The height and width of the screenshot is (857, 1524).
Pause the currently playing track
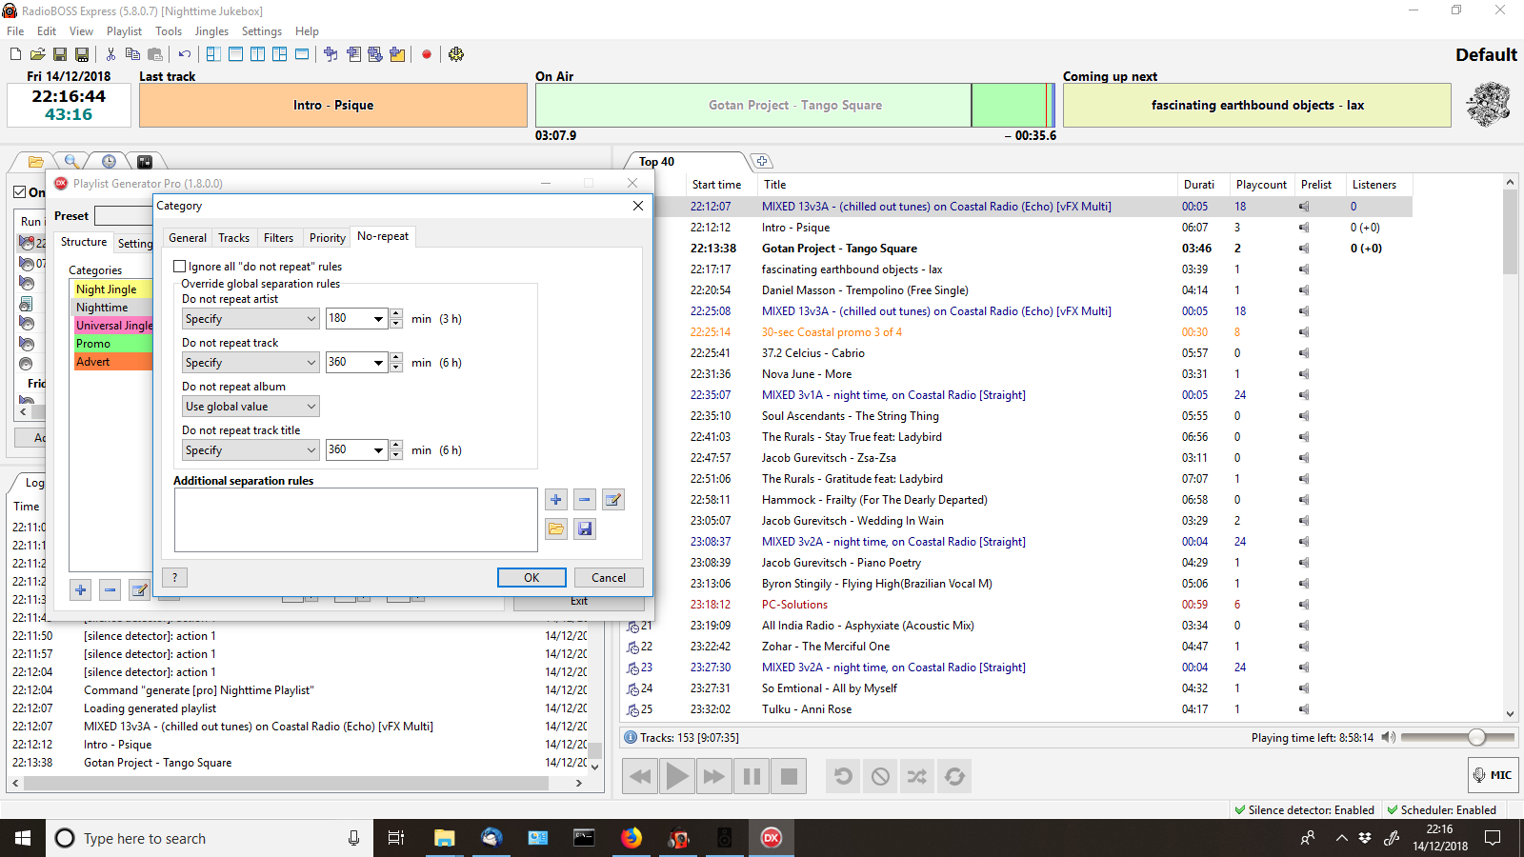[752, 776]
